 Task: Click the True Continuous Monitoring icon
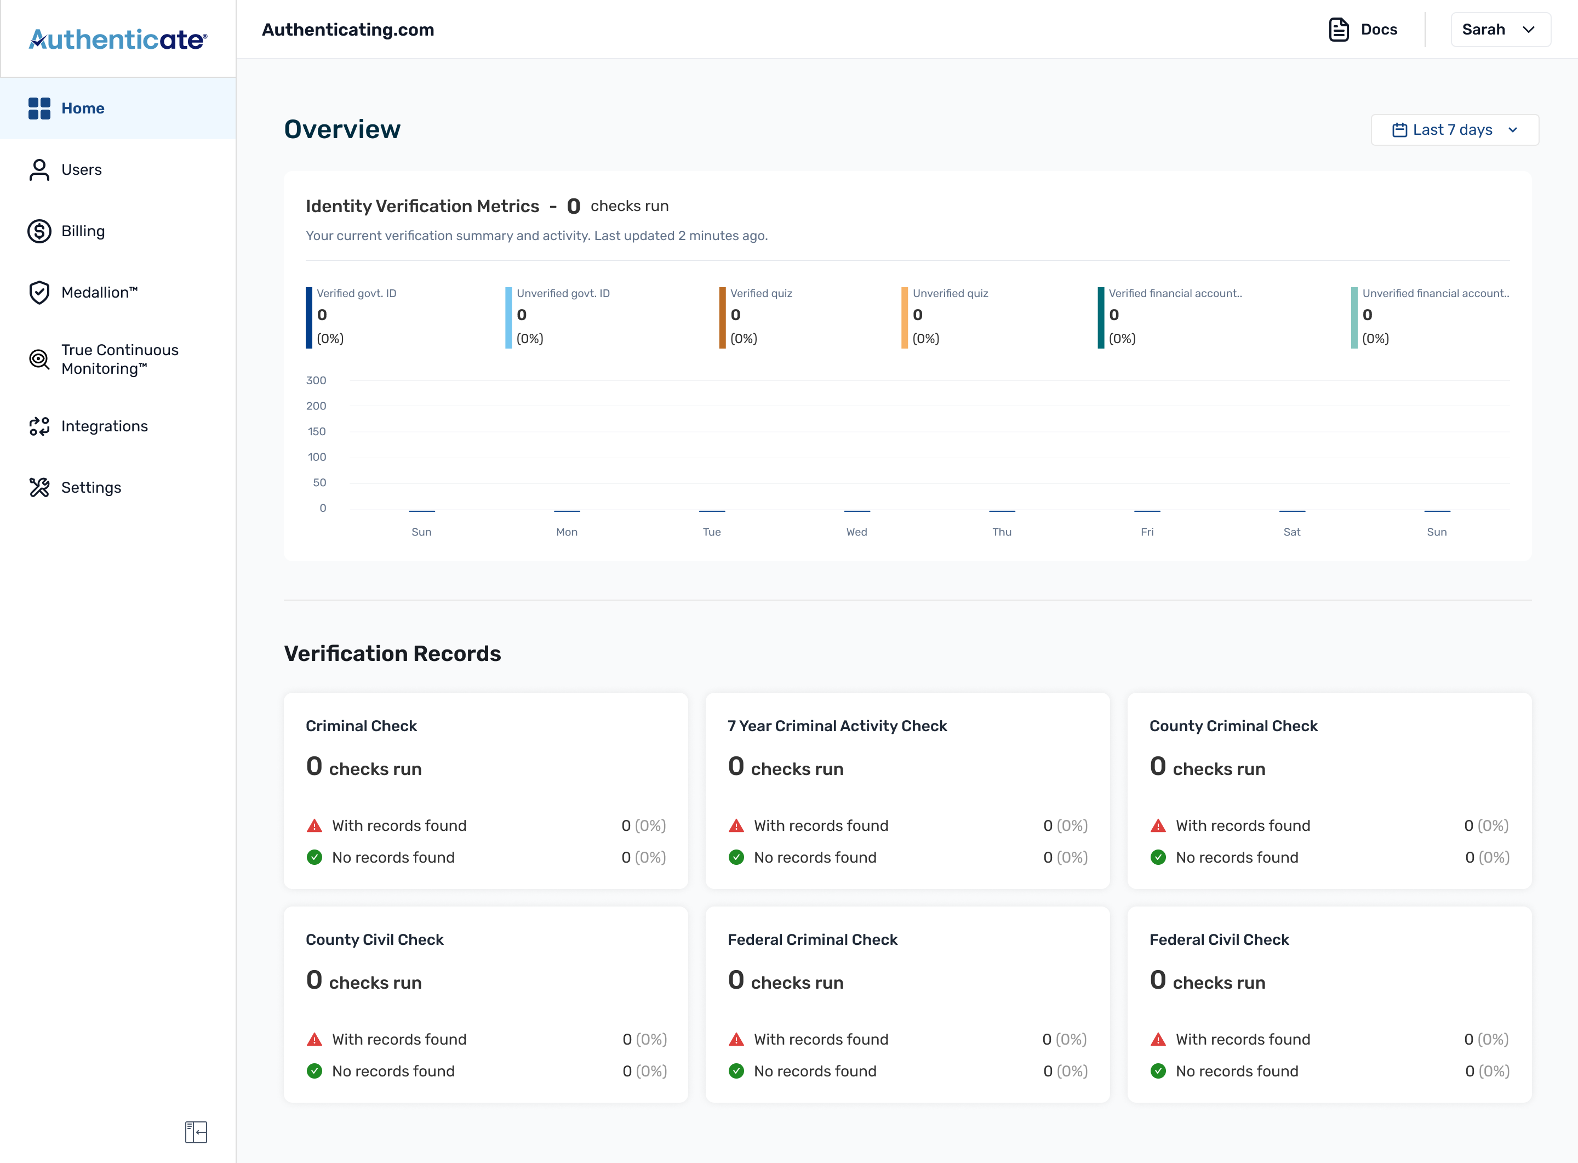pos(39,359)
